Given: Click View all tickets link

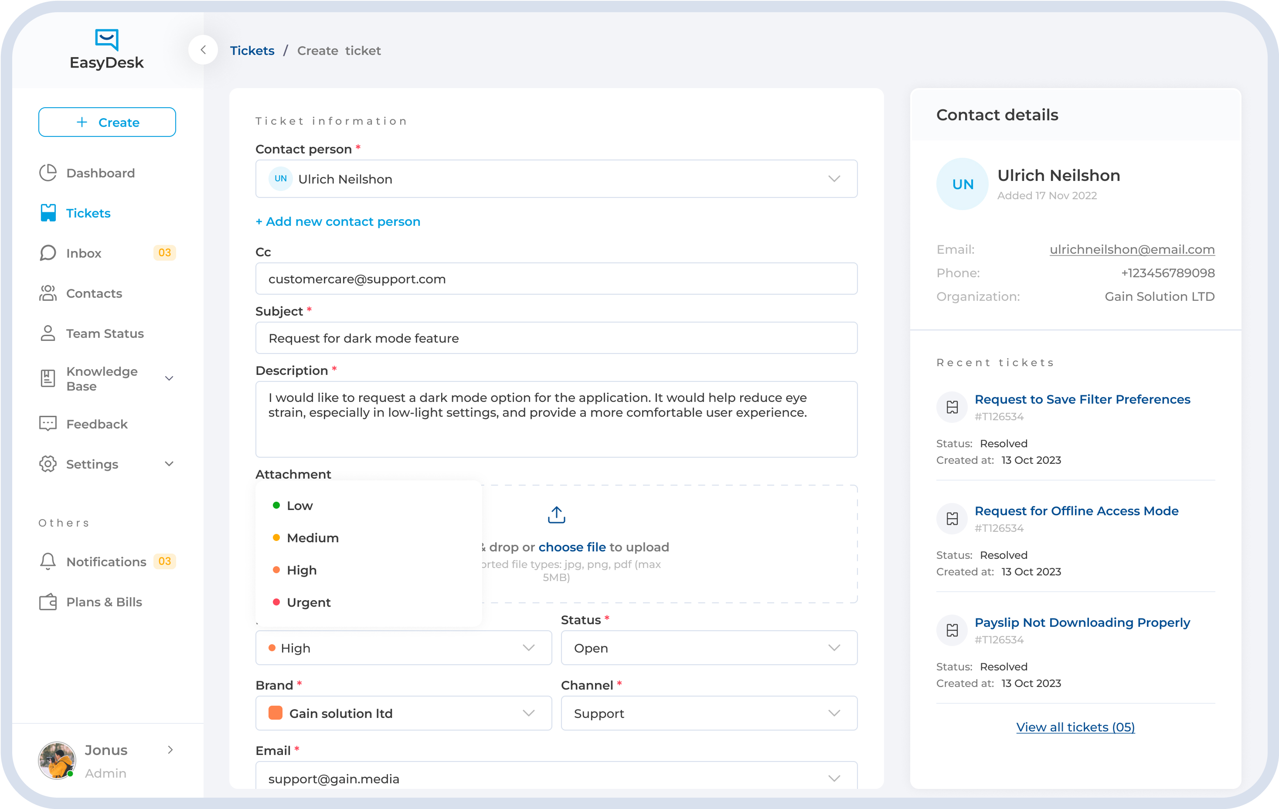Looking at the screenshot, I should [x=1075, y=727].
